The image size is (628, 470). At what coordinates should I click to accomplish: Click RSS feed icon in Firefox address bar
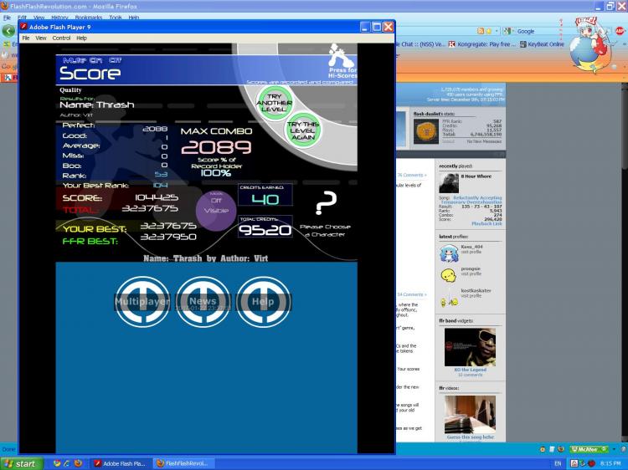[x=481, y=31]
